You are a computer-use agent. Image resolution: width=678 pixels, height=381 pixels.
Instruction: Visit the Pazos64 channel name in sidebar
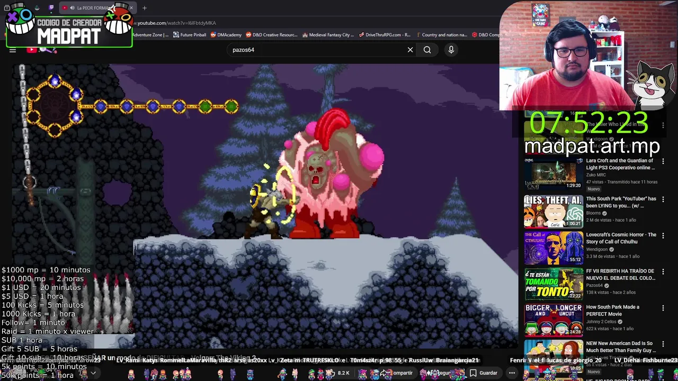click(594, 285)
